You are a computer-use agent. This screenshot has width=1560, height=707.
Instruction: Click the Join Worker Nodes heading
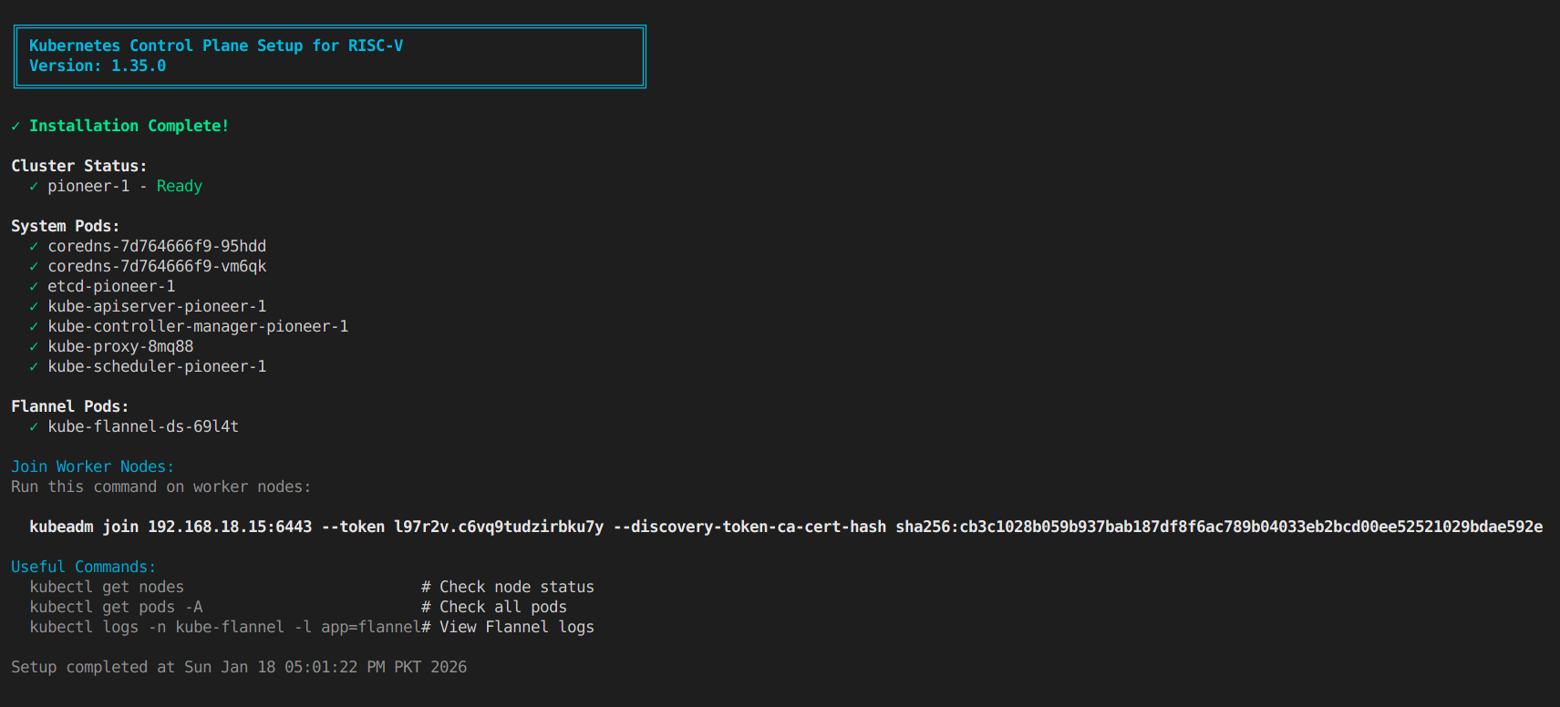92,466
